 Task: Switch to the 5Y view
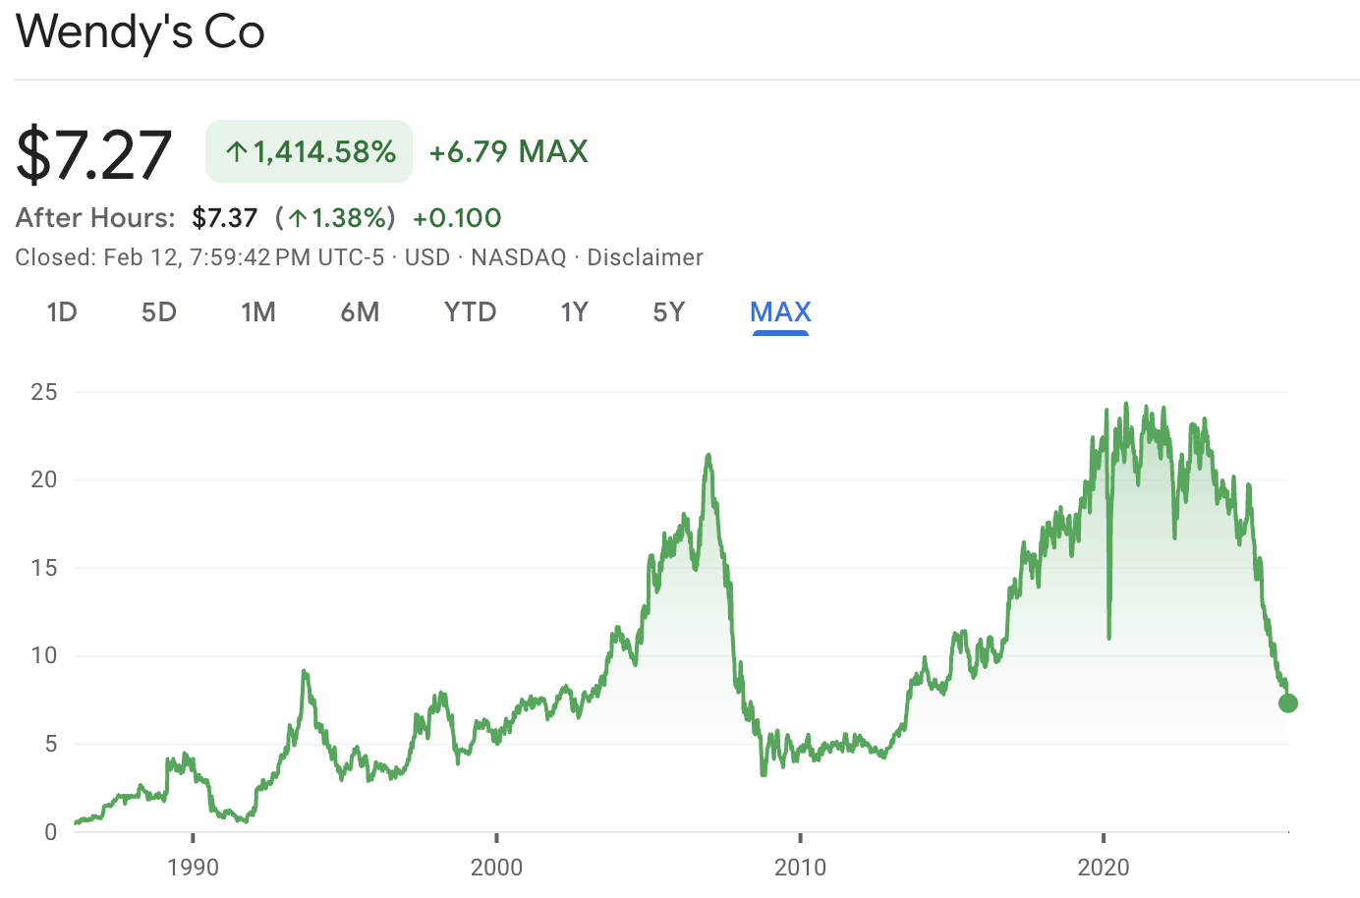coord(668,311)
